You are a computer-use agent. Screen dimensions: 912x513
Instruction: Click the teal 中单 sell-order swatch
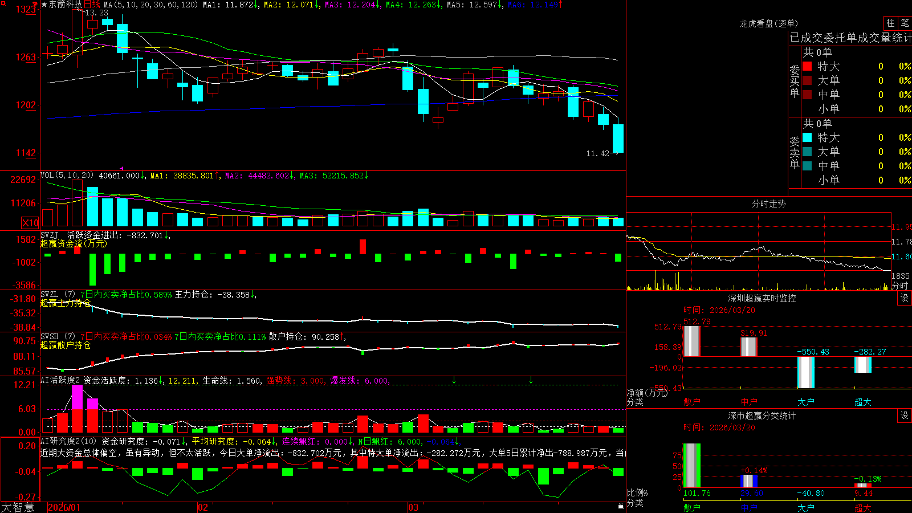click(807, 165)
